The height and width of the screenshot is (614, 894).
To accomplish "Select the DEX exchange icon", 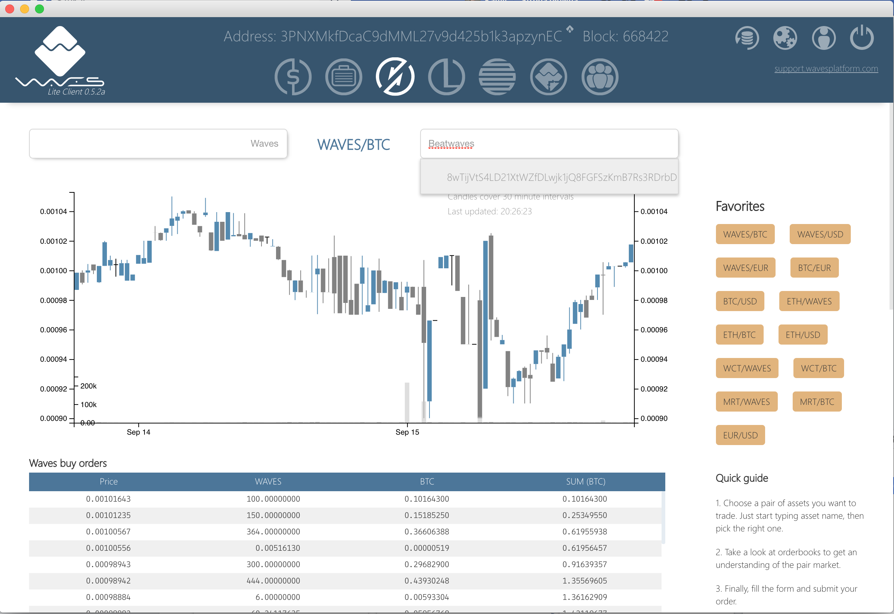I will 395,77.
